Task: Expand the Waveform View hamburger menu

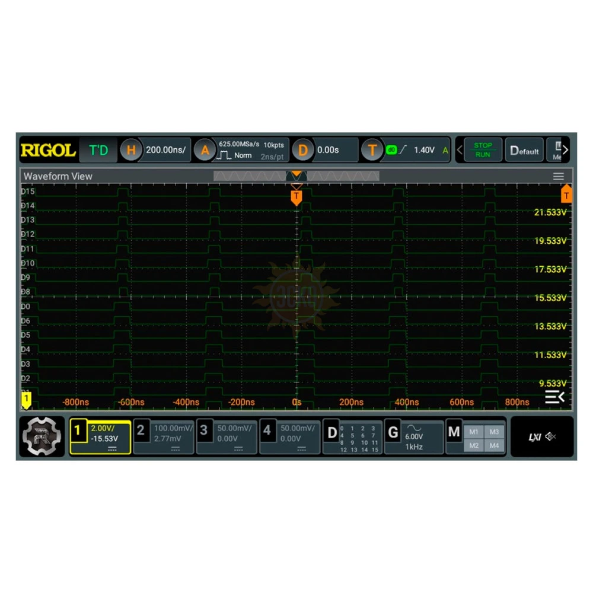Action: [x=558, y=176]
